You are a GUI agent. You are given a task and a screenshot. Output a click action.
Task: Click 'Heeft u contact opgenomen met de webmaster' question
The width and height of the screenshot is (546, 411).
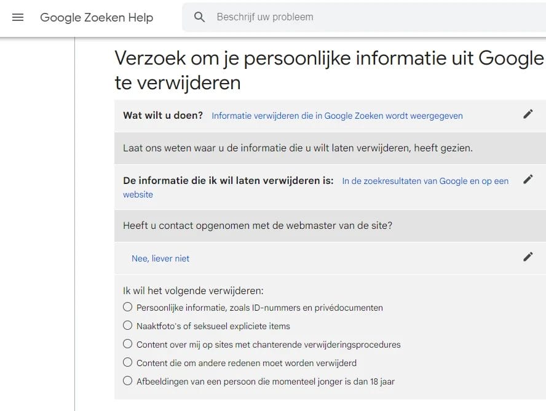click(x=258, y=225)
